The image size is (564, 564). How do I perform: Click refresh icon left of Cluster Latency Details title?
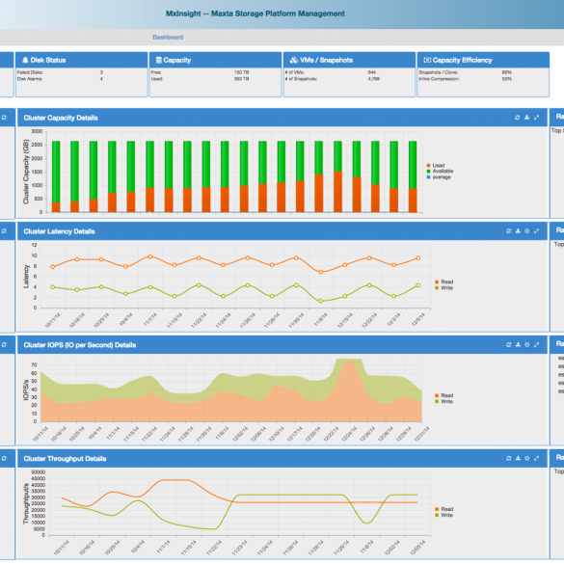click(x=4, y=231)
